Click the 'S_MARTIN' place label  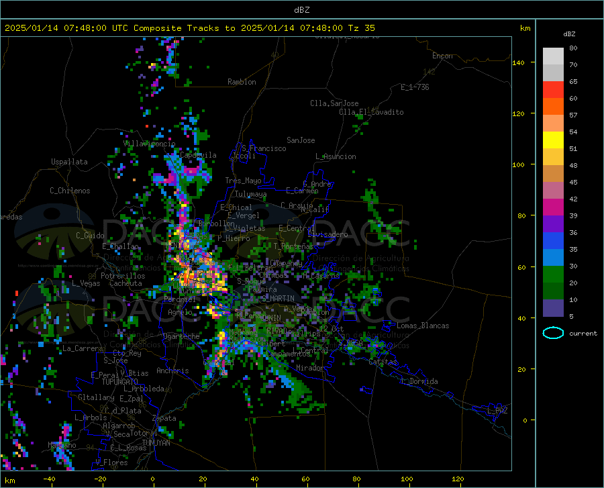[278, 299]
